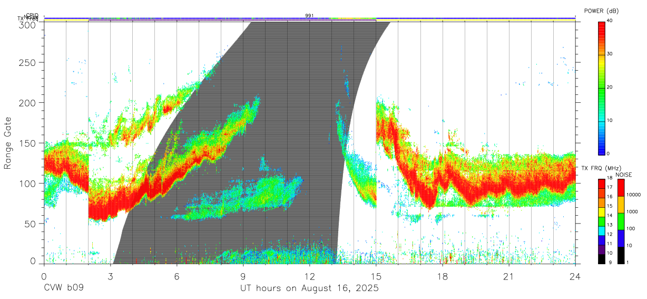This screenshot has width=647, height=299.
Task: Click the 24 tick on UT hours axis
Action: [x=575, y=276]
